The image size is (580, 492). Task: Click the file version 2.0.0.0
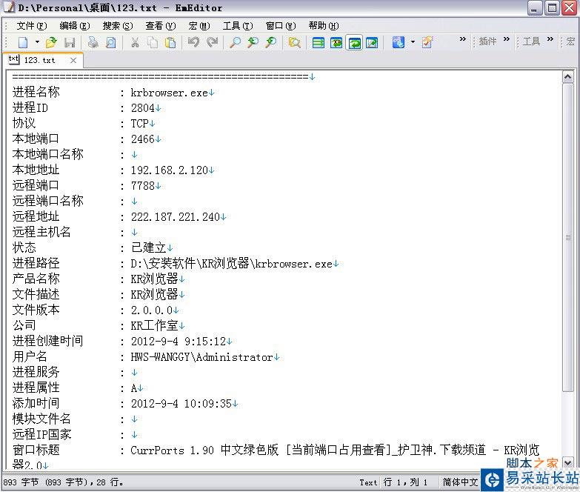pos(152,310)
